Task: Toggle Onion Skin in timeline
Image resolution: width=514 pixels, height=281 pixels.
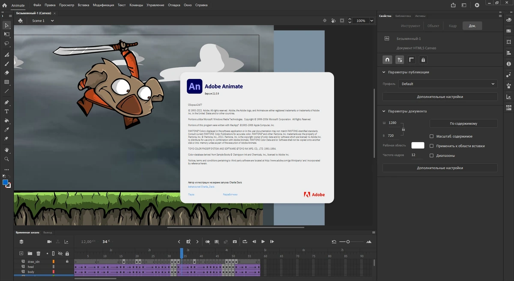Action: click(x=208, y=242)
